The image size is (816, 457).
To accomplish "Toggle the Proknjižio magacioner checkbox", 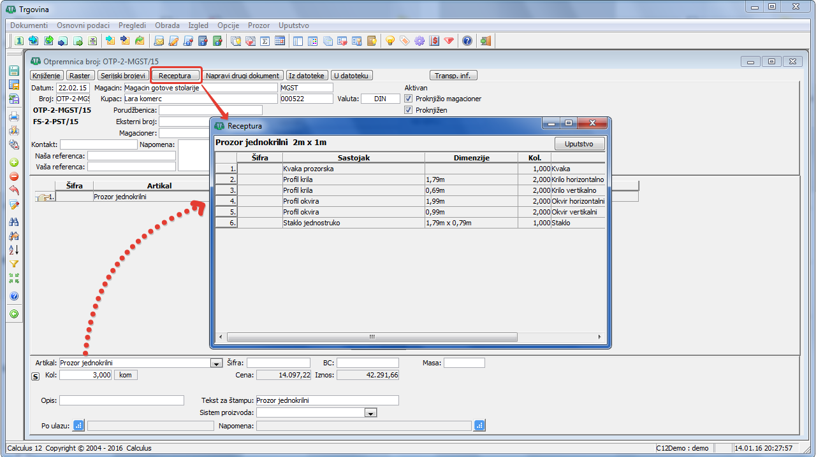I will [x=409, y=99].
